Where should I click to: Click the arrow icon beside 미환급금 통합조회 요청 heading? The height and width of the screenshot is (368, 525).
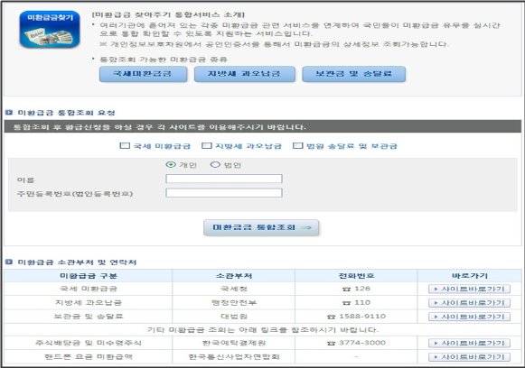tap(9, 113)
